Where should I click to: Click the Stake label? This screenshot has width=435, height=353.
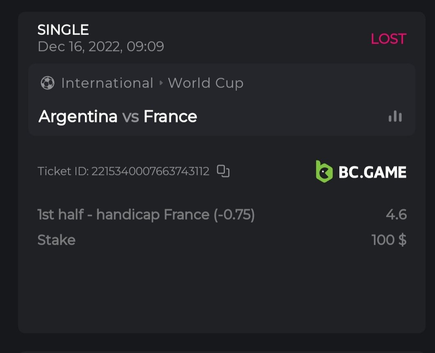[56, 240]
